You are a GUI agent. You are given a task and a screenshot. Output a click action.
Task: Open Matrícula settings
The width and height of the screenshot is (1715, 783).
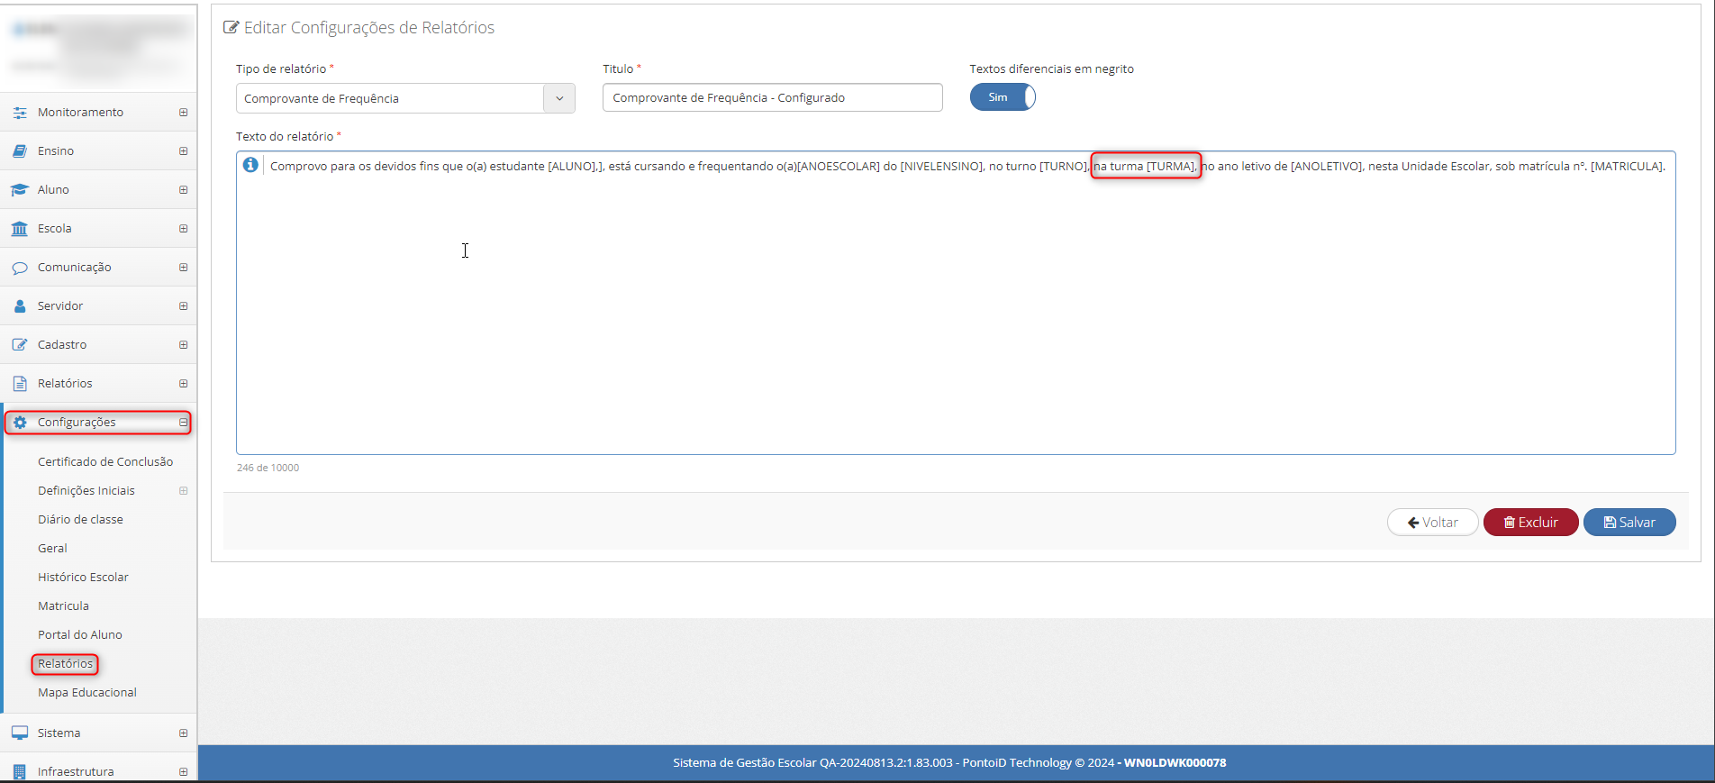(x=63, y=606)
